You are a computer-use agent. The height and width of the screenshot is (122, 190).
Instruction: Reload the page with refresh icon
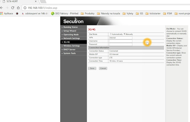pos(12,8)
